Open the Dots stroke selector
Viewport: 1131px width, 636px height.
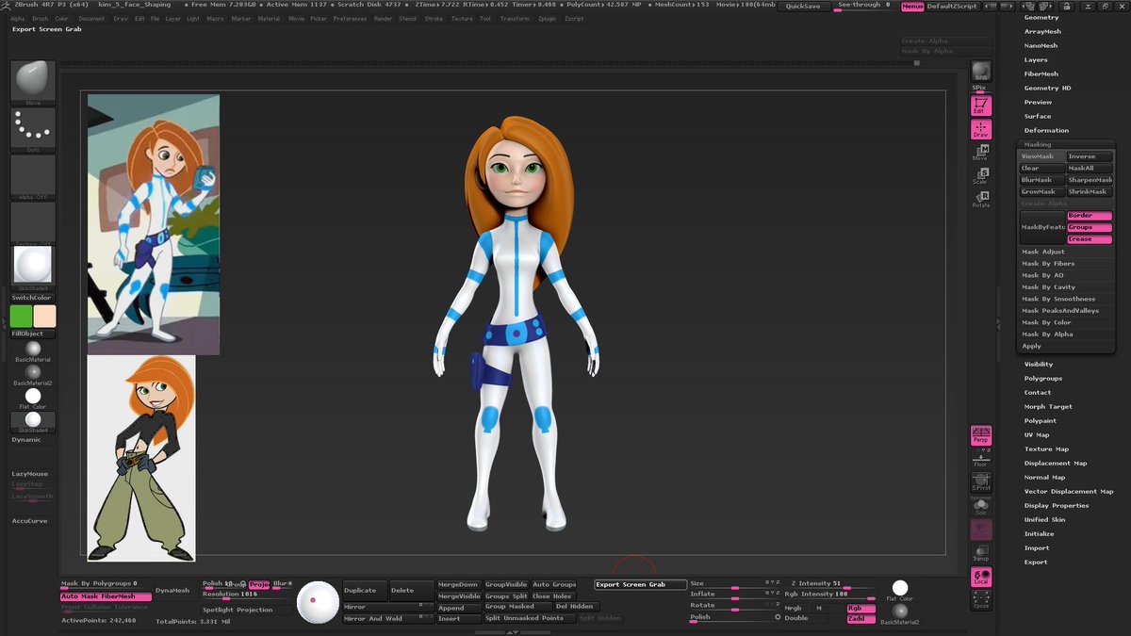click(x=33, y=129)
